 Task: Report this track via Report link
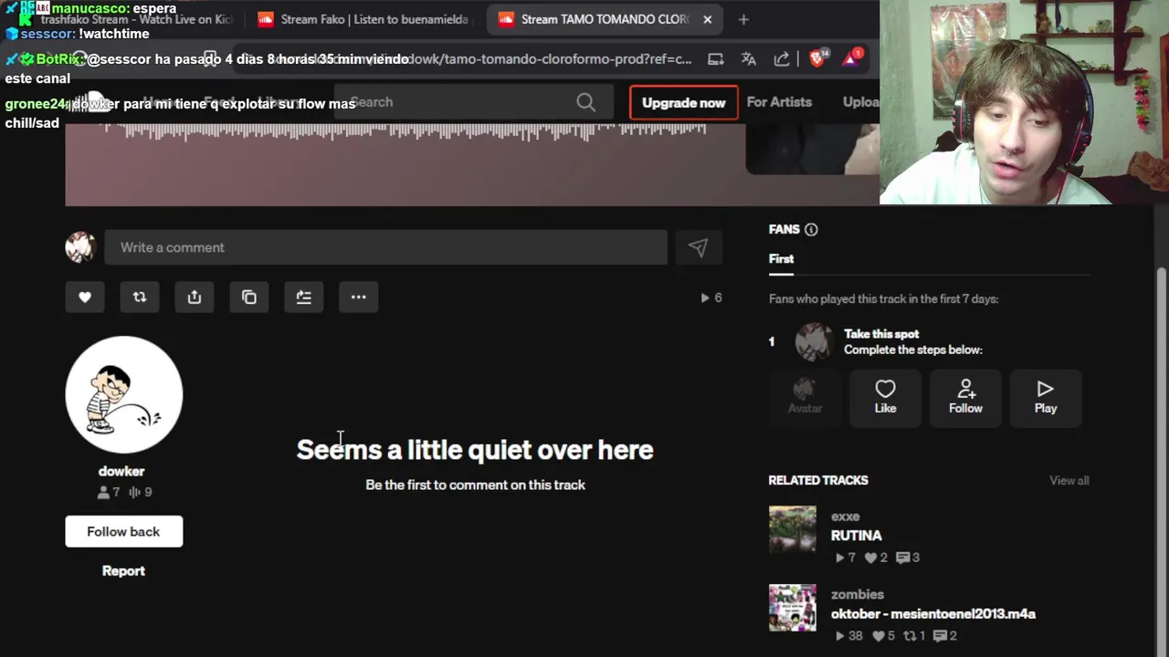point(123,570)
